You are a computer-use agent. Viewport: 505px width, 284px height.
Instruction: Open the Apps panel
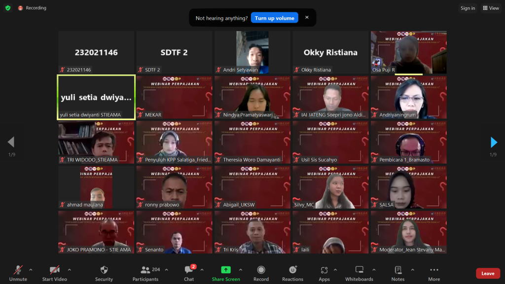pyautogui.click(x=324, y=273)
